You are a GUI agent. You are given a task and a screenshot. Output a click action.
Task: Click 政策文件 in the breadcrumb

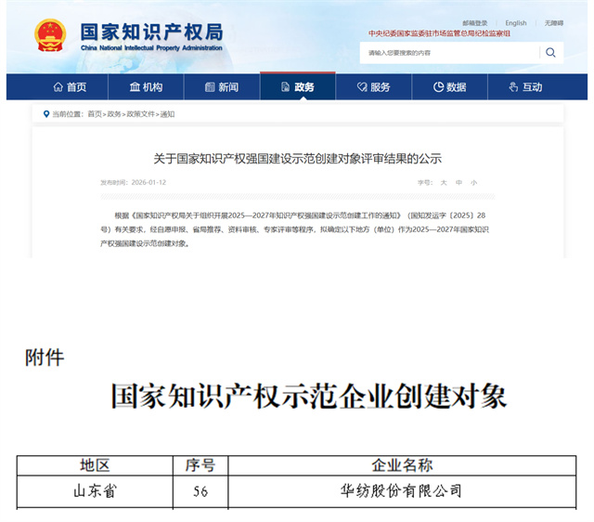point(141,114)
